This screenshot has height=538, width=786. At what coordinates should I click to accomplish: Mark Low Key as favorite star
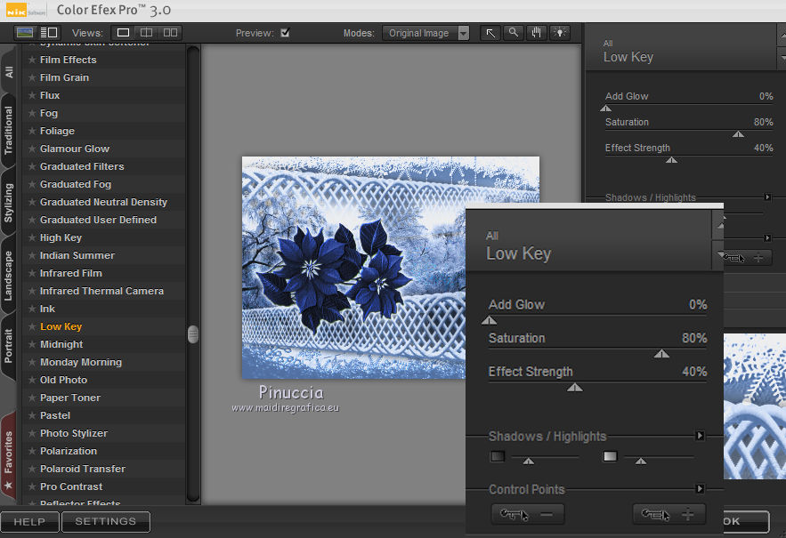[x=32, y=326]
